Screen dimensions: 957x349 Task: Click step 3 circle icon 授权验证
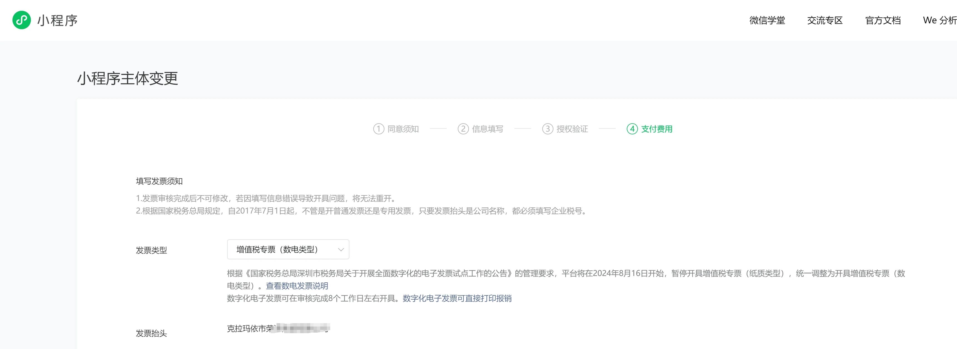(x=547, y=129)
